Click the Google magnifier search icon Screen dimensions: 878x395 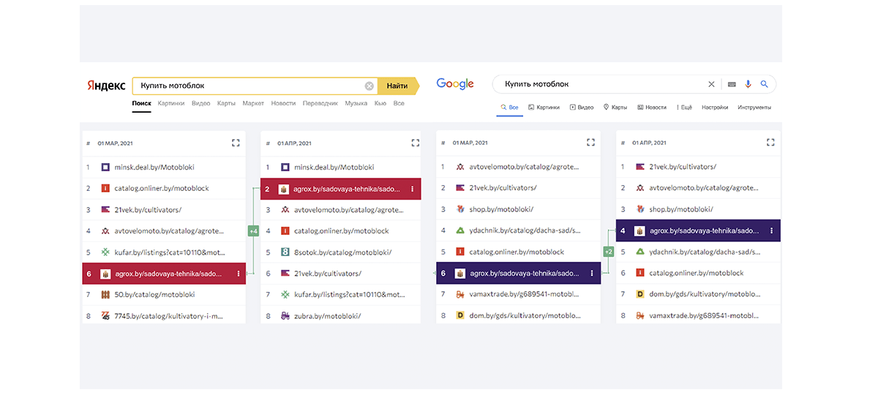[x=764, y=84]
